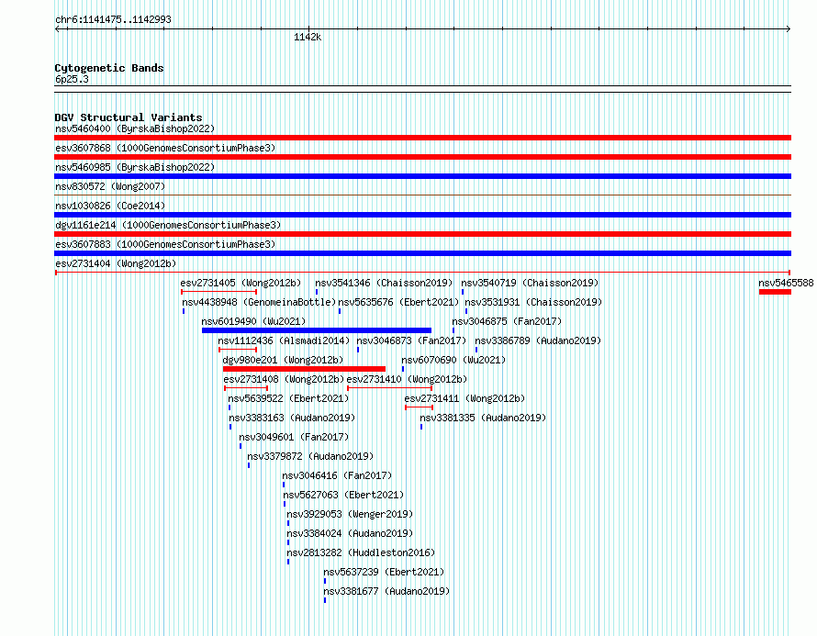The image size is (817, 636).
Task: Open nsv3381335 (Audano2019) variant
Action: point(483,418)
